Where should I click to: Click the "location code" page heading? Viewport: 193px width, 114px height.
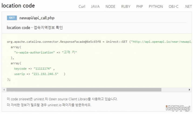point(18,6)
